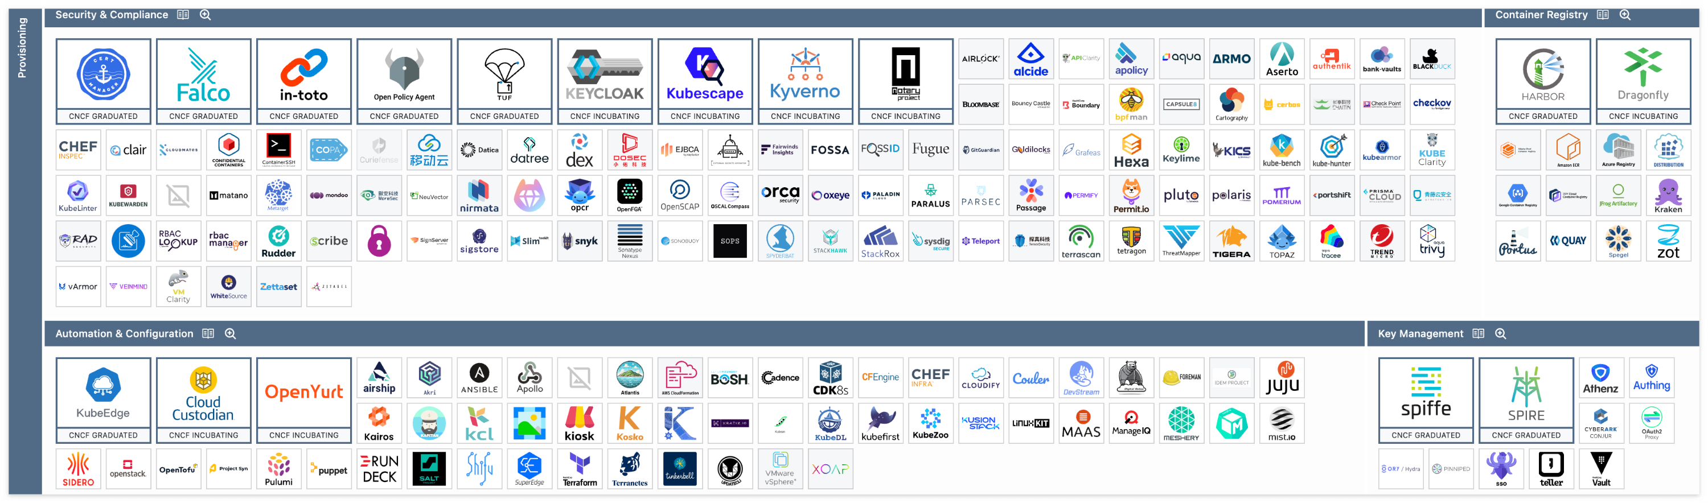The width and height of the screenshot is (1708, 503).
Task: Open the dex logo tile
Action: click(x=580, y=150)
